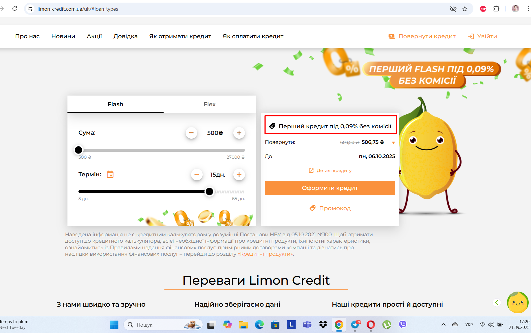Click the crossed-out eye icon in the address bar

(x=453, y=9)
